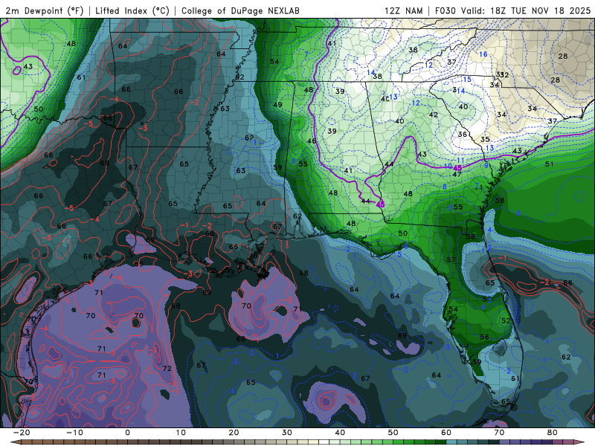
Task: Click the -10 label on the color scale
Action: coord(74,433)
